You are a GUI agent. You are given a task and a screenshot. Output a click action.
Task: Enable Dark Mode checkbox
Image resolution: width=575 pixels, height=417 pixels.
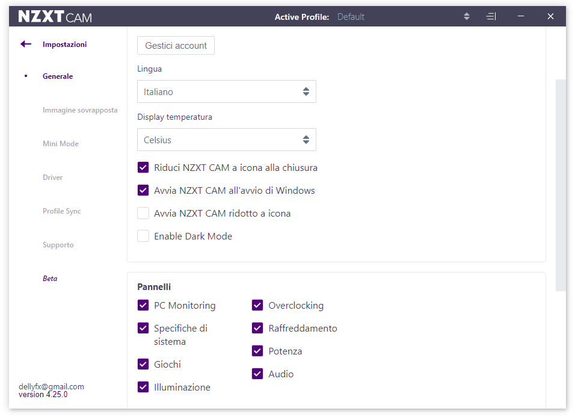coord(143,236)
